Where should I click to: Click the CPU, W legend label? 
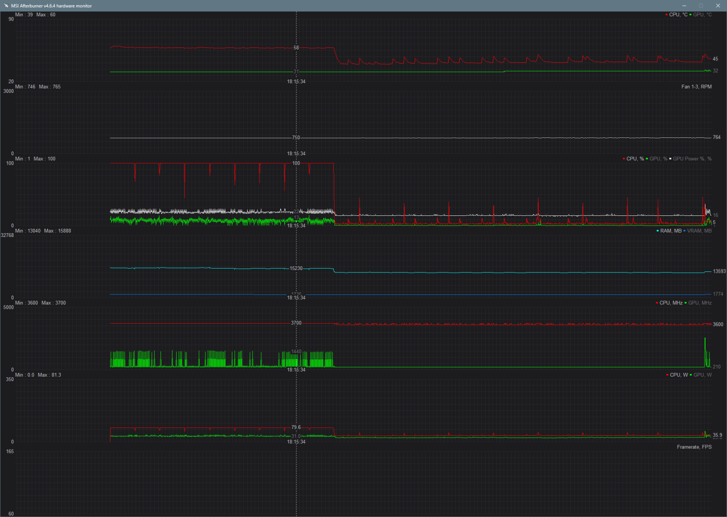pos(679,375)
